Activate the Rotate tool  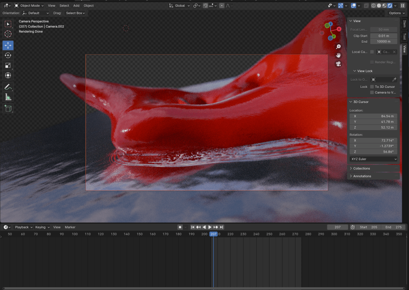8,56
